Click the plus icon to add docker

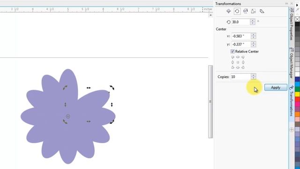(292, 130)
